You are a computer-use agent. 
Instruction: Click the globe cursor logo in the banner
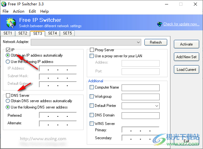coord(11,23)
